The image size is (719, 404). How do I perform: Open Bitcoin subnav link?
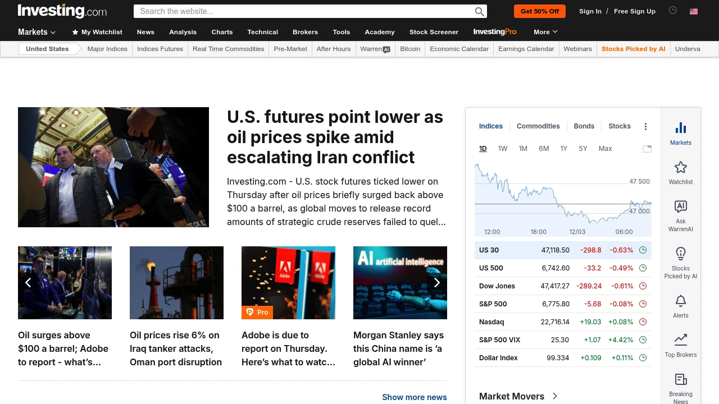click(410, 49)
